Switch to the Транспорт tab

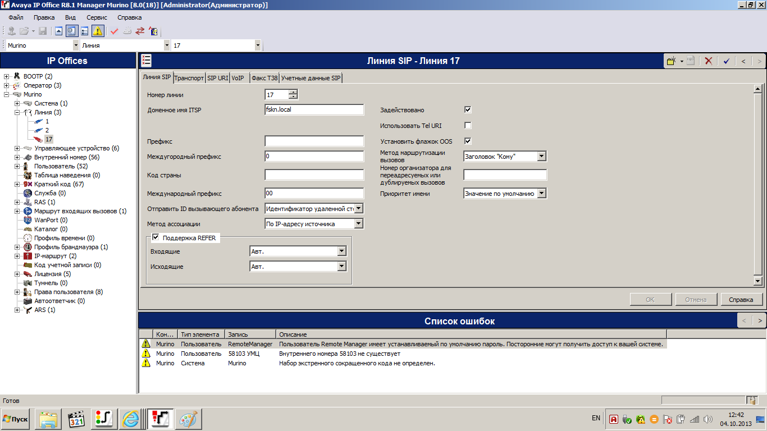[189, 78]
